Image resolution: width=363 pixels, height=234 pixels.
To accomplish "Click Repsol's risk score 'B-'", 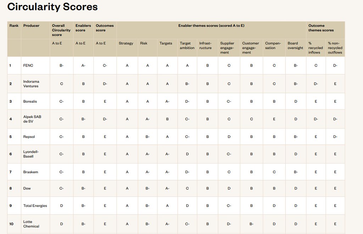I will (147, 136).
